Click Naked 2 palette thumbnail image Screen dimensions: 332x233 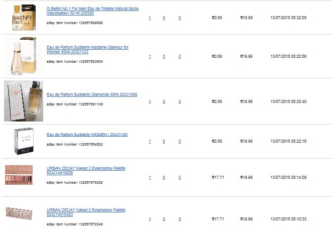point(19,213)
